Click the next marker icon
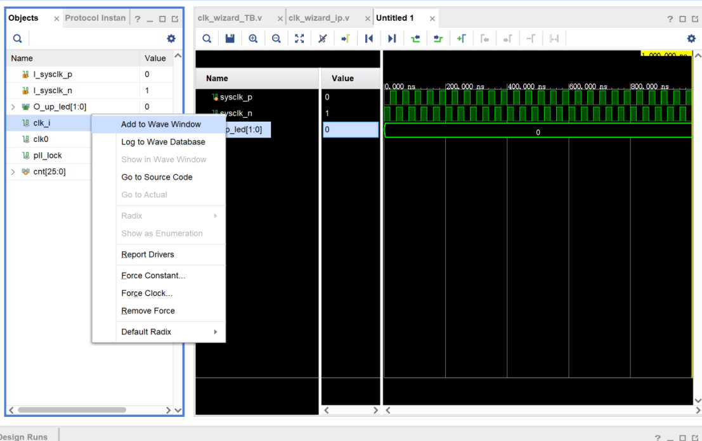Viewport: 702px width, 441px height. pos(508,39)
